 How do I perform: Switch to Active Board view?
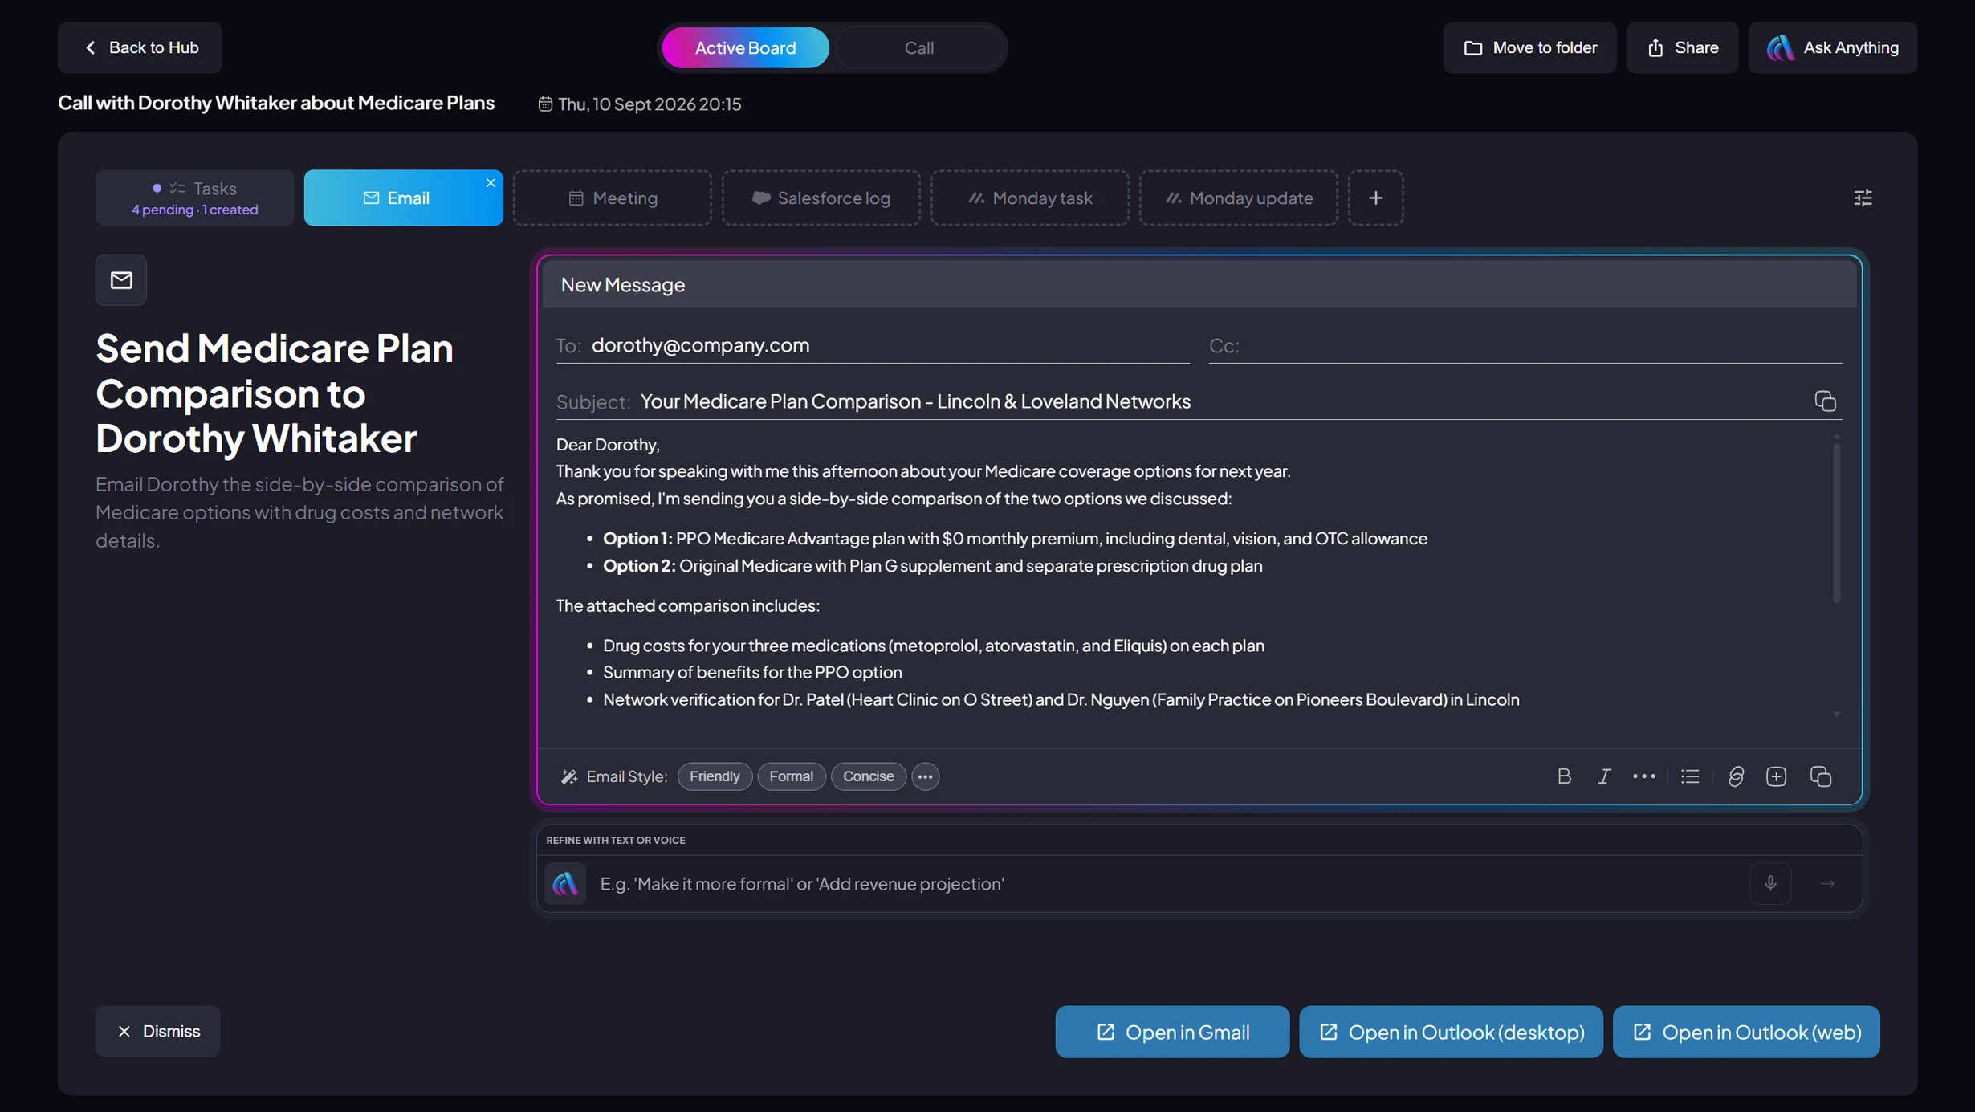[745, 47]
